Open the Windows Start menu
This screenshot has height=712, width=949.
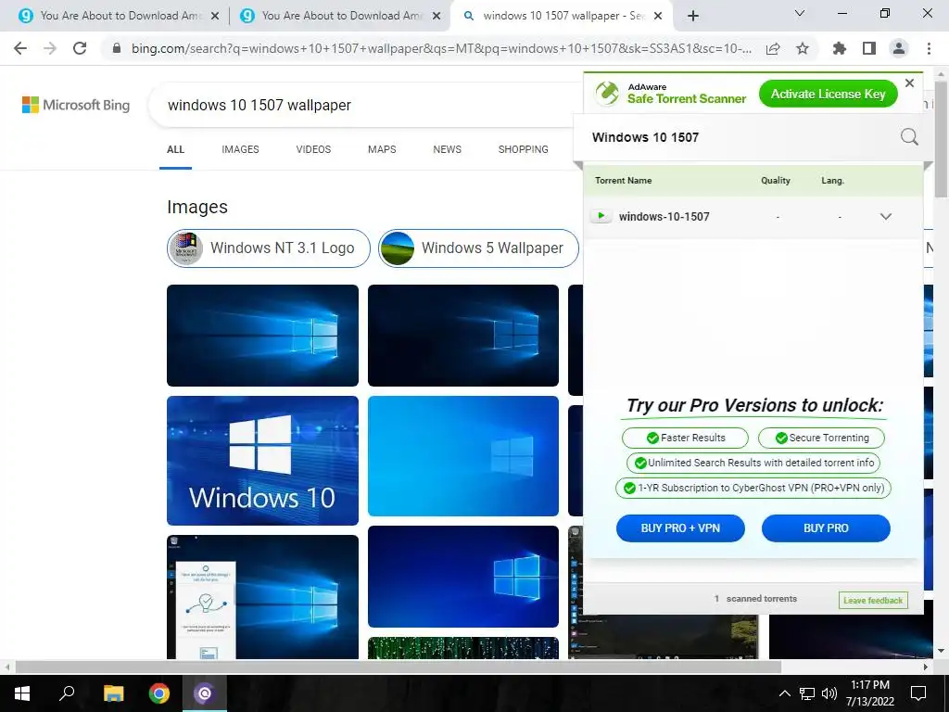[x=22, y=693]
